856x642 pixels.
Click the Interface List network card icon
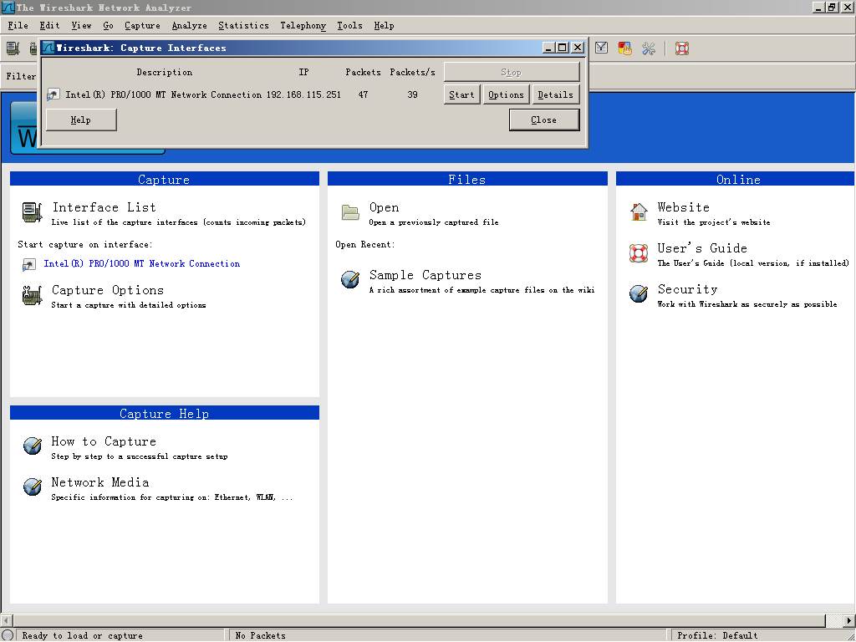tap(33, 212)
